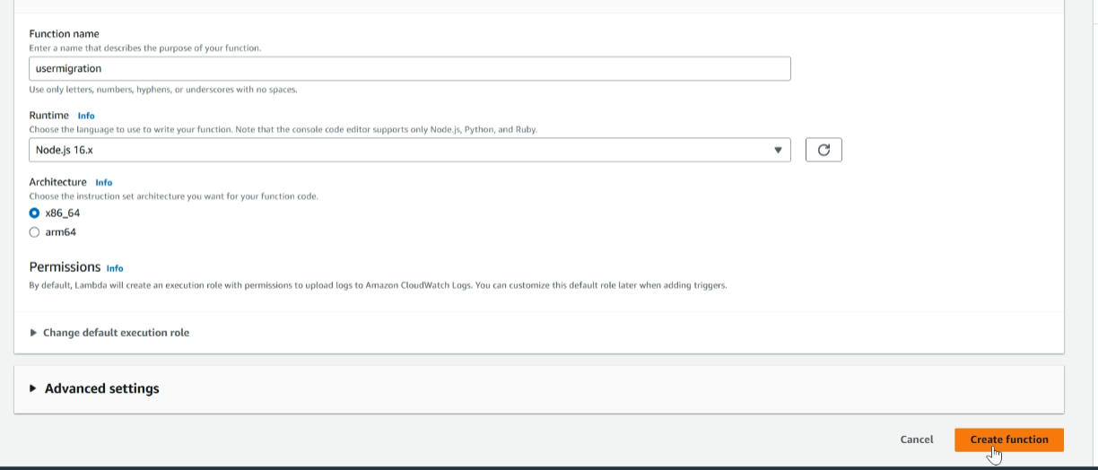Click the Create function button

click(x=1009, y=440)
